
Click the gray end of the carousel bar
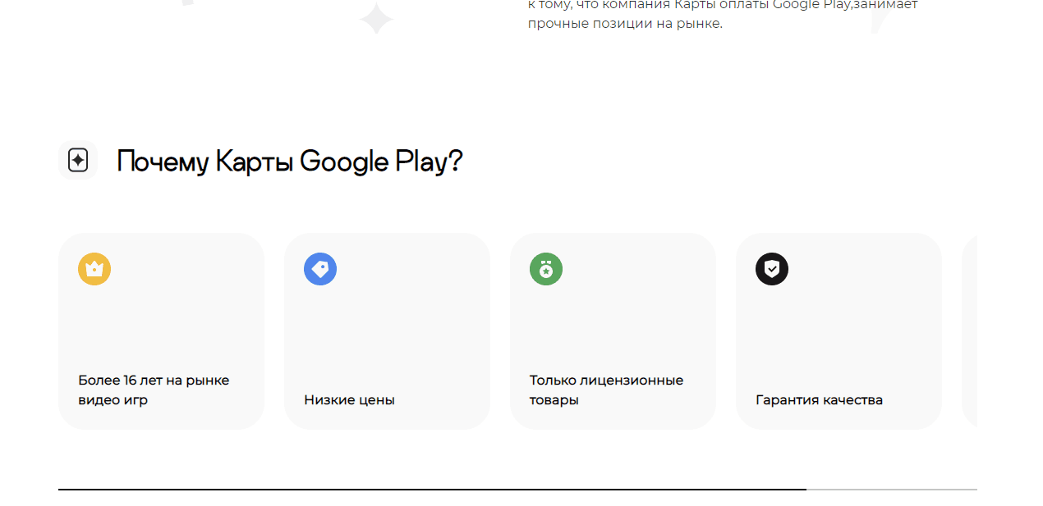click(892, 489)
